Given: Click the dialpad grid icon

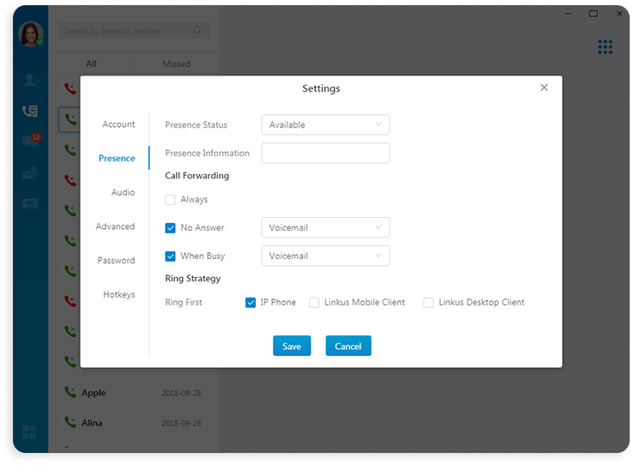Looking at the screenshot, I should click(605, 46).
